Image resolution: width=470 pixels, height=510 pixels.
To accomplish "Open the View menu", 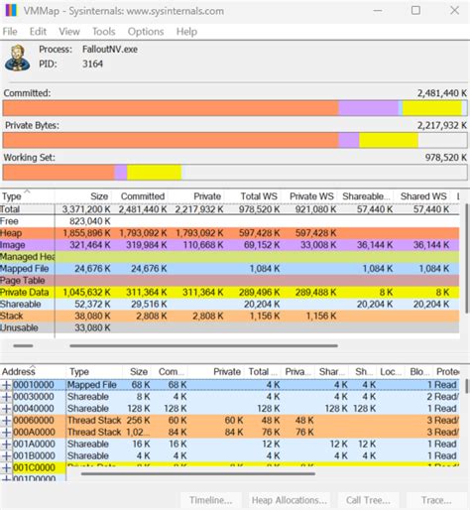I will coord(69,32).
